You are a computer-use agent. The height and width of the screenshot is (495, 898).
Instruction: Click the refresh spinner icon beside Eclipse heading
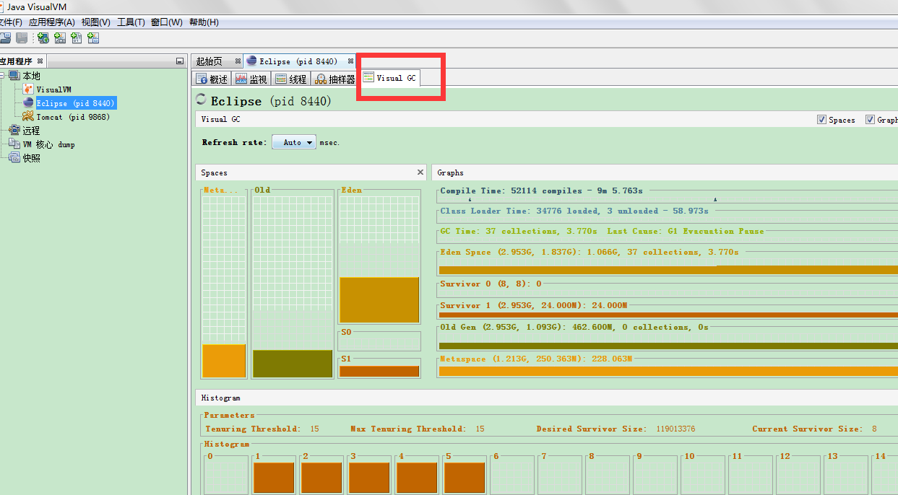point(202,100)
